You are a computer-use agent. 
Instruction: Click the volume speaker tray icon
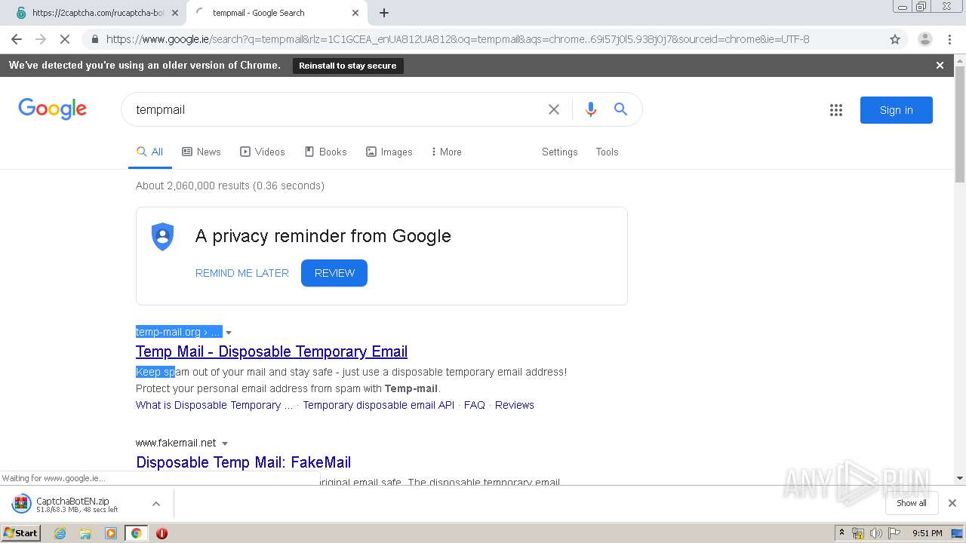[x=876, y=533]
